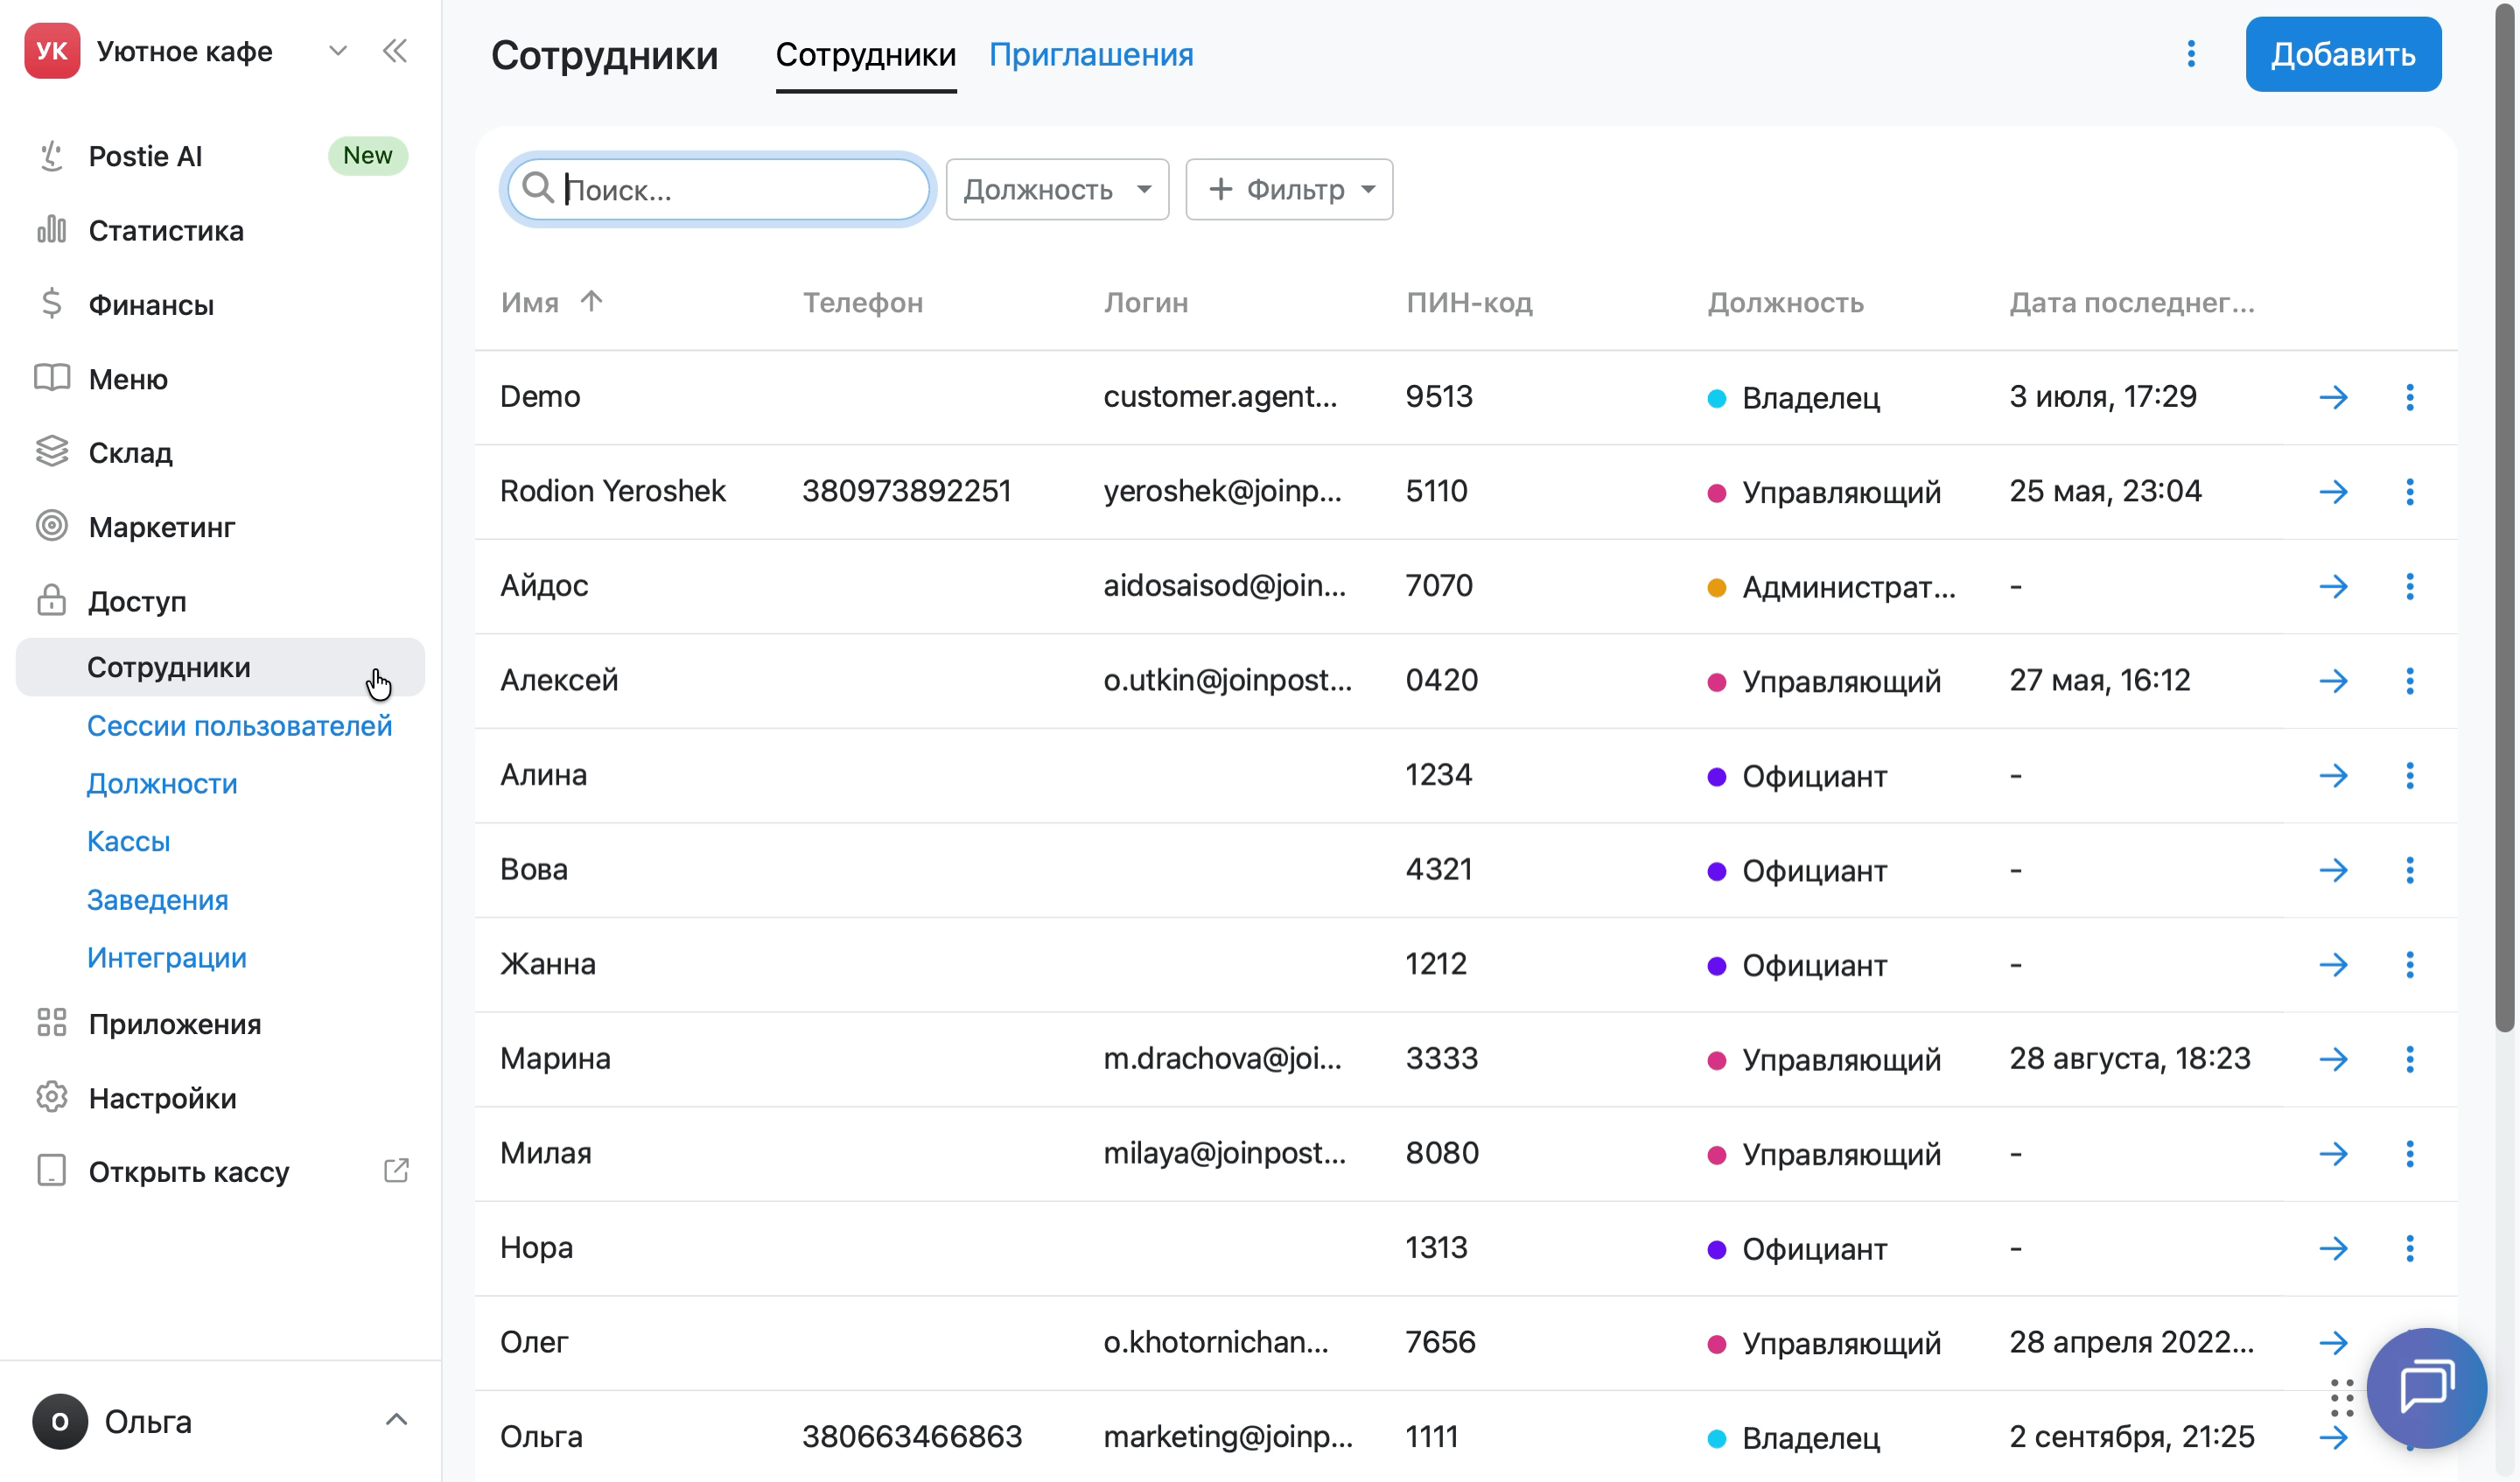
Task: Open the support chat widget
Action: [2426, 1387]
